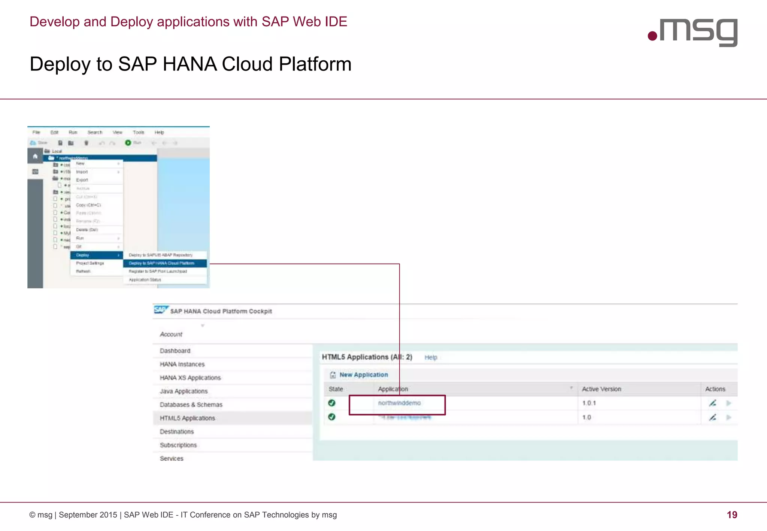Viewport: 767px width, 531px height.
Task: Open the Search menu
Action: [x=95, y=133]
